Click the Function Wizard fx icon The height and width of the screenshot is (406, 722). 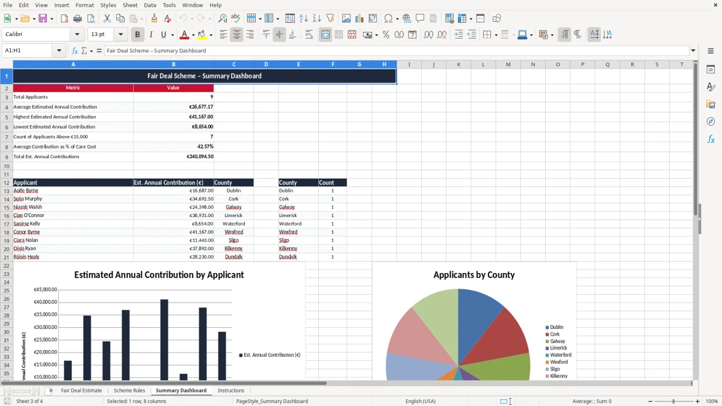click(x=75, y=51)
